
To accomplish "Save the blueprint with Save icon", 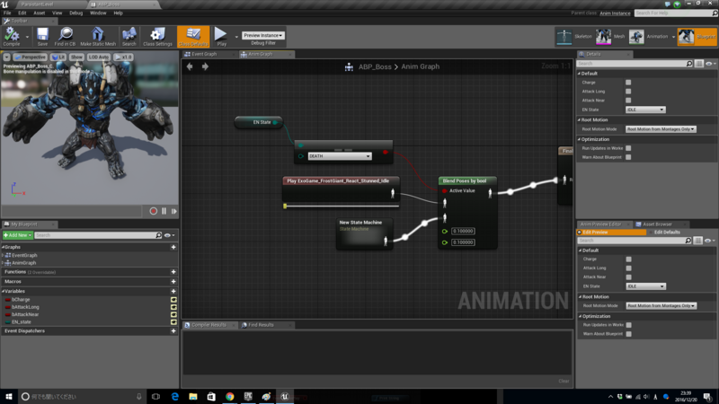I will pos(42,36).
